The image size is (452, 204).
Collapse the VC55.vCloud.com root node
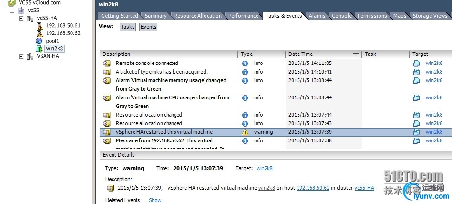click(x=3, y=3)
